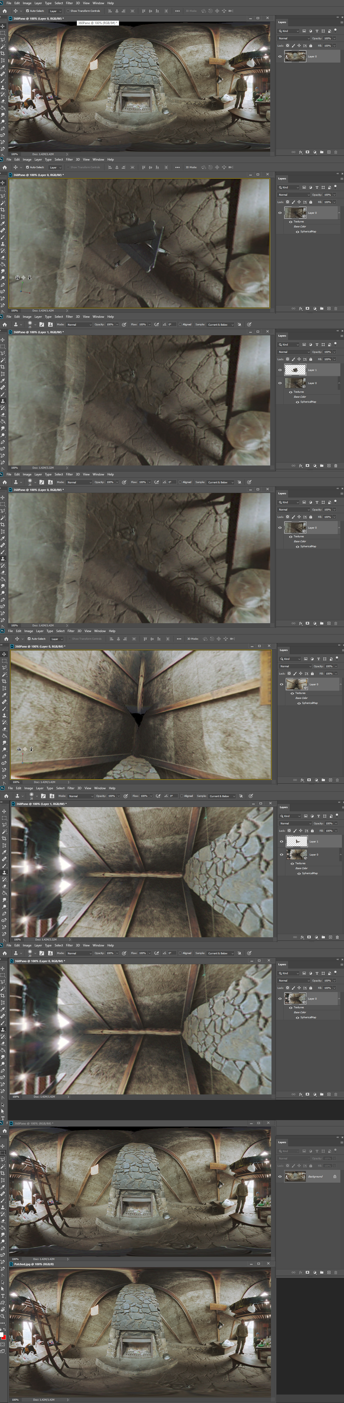The image size is (344, 1403).
Task: Open the Flow dropdown in the first clone-stamp options bar
Action: point(149,325)
